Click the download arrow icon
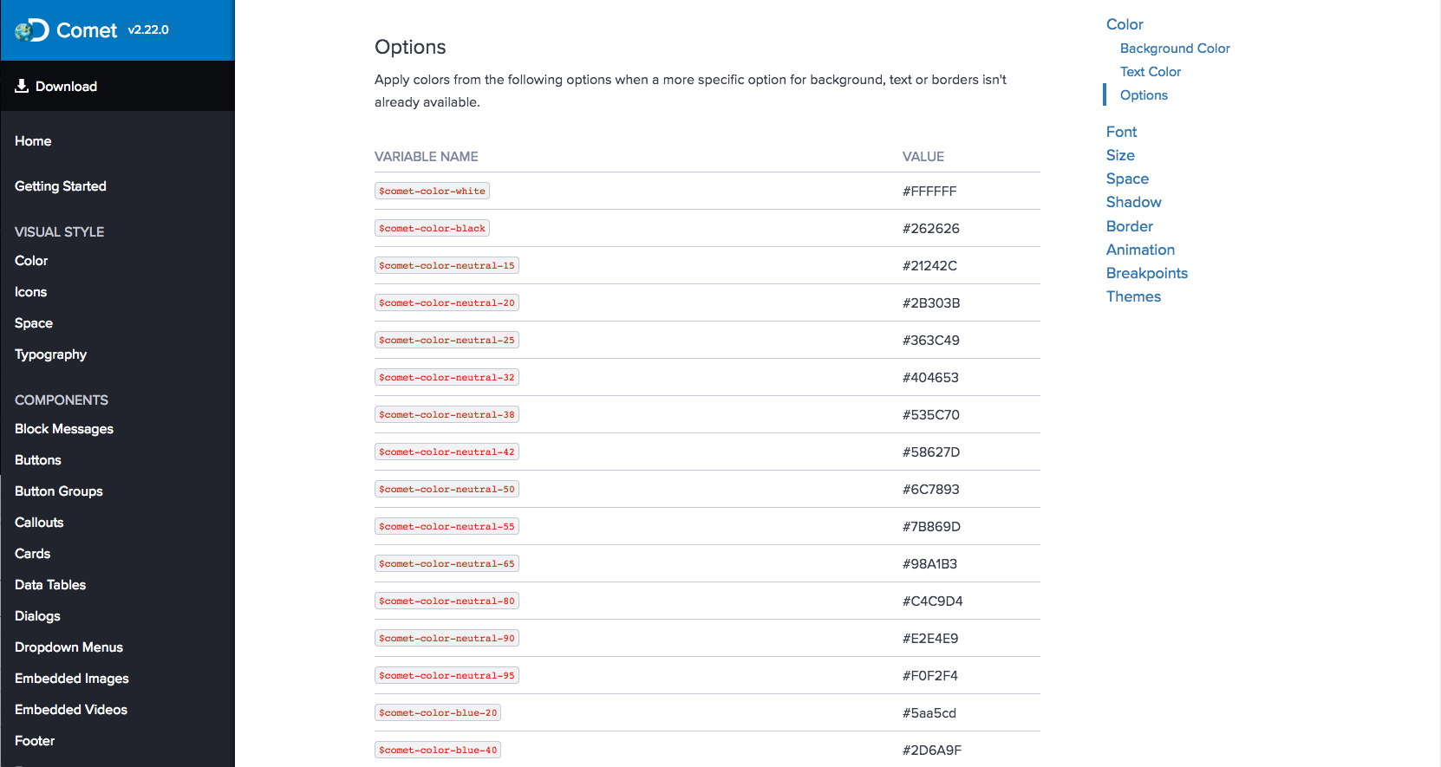 23,86
